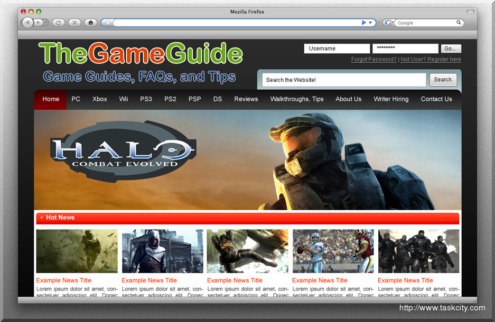The height and width of the screenshot is (322, 495).
Task: Click the Go... login button
Action: (451, 49)
